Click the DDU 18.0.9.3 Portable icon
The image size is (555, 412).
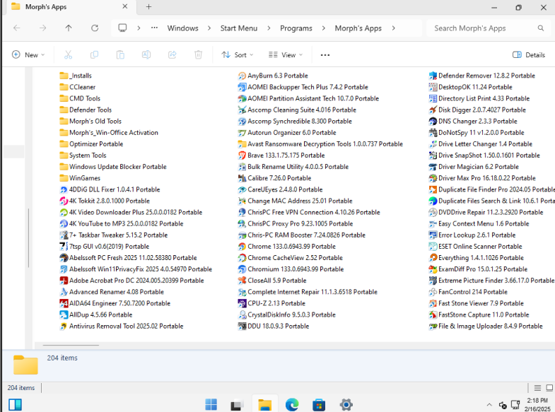pos(242,326)
